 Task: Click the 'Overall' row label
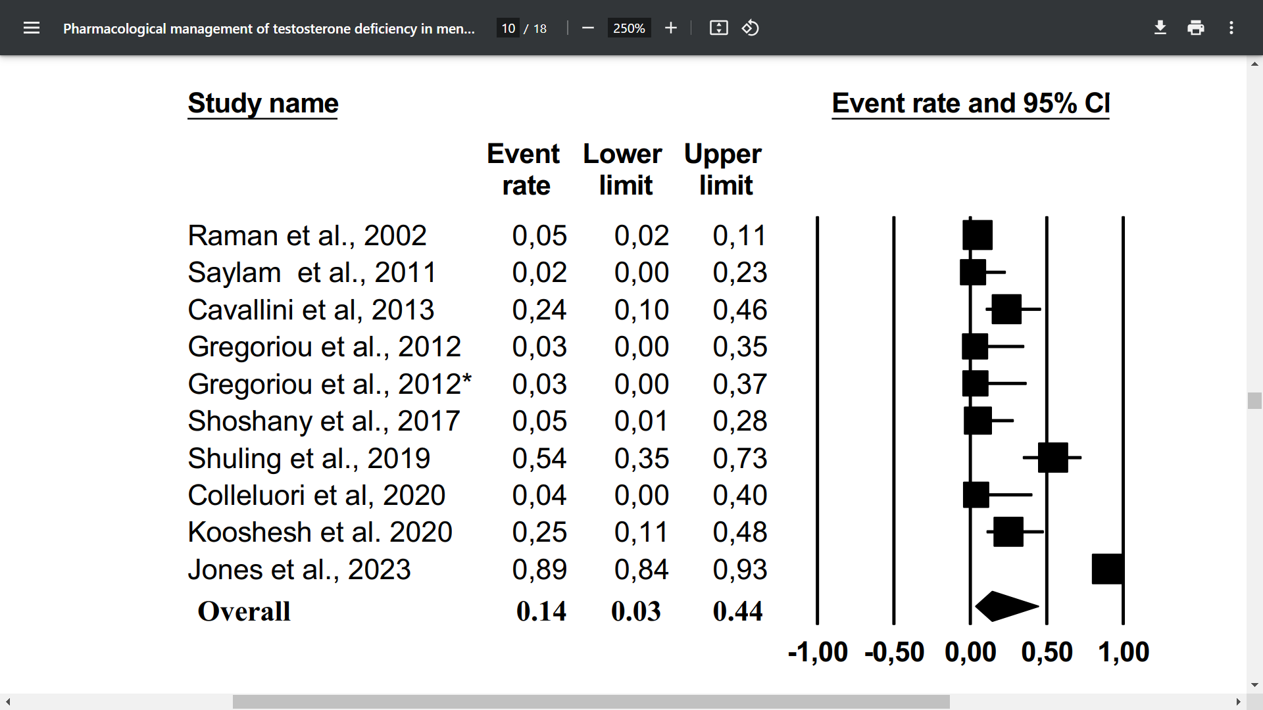(244, 611)
